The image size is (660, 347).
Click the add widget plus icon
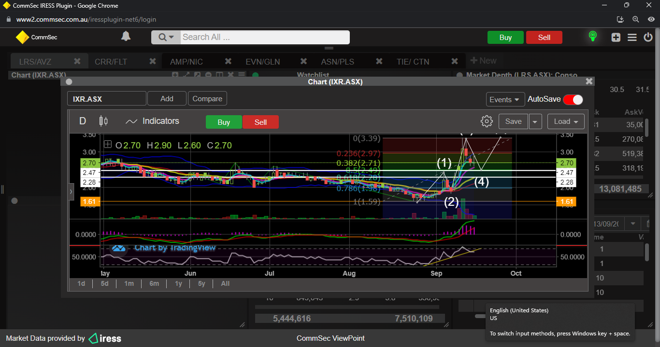616,37
